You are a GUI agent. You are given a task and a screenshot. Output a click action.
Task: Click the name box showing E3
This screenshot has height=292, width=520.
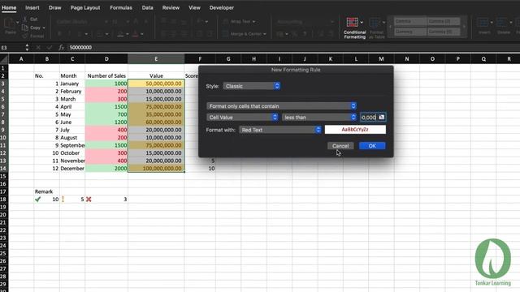12,48
